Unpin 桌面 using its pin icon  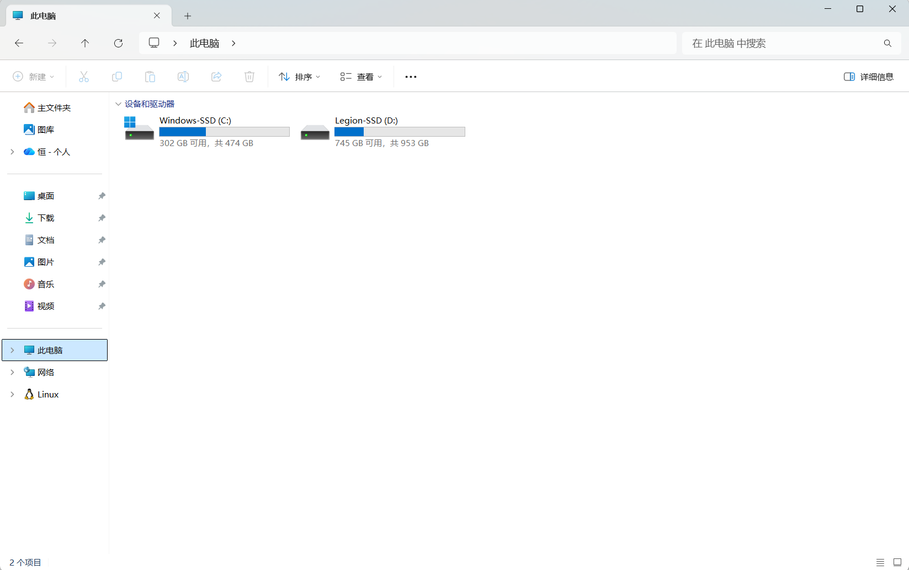tap(102, 196)
